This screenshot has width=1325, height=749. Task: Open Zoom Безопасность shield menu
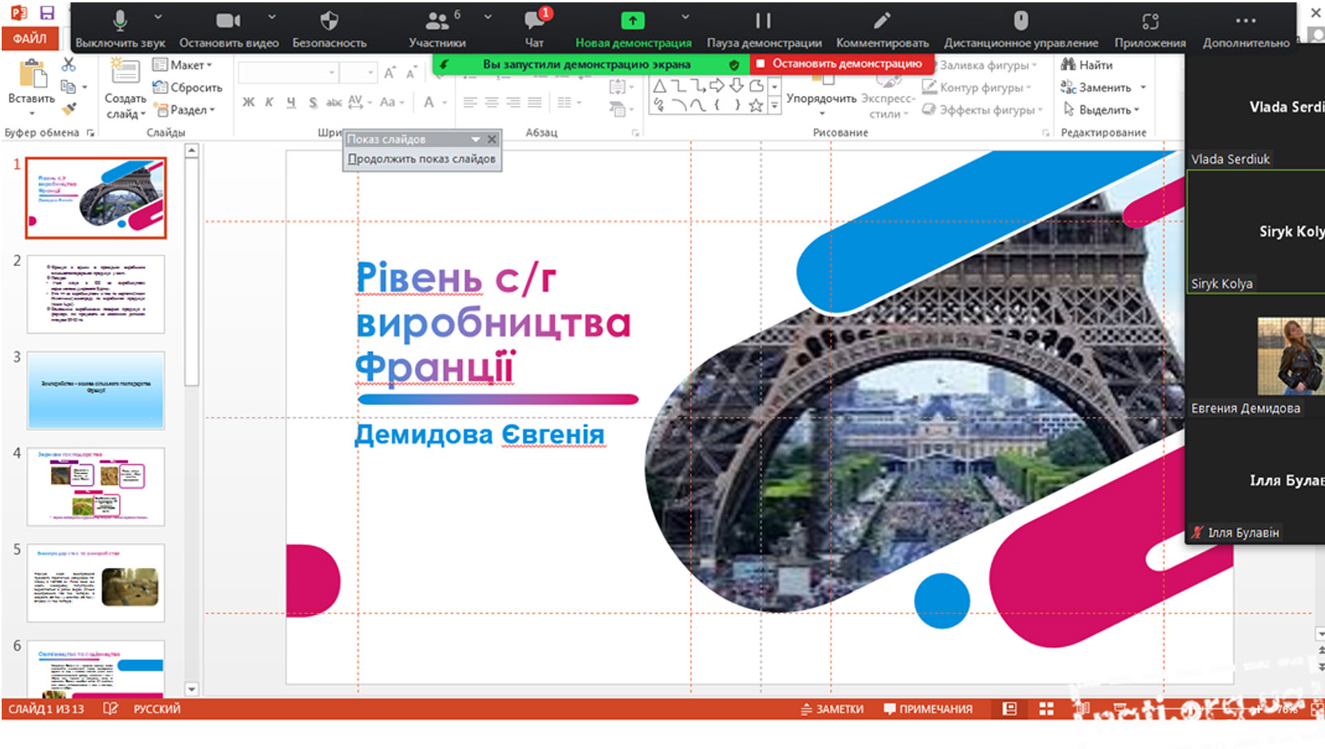pos(329,29)
